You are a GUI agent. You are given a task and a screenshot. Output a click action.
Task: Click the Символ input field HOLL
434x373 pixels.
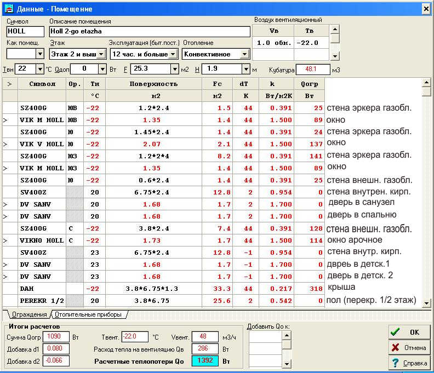pos(25,31)
